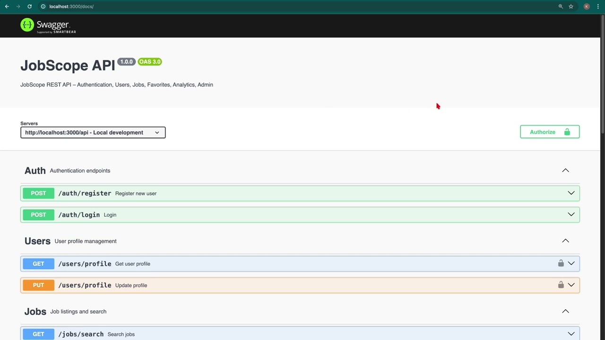Click the Authorize button
Screen dimensions: 605x340
click(x=550, y=132)
